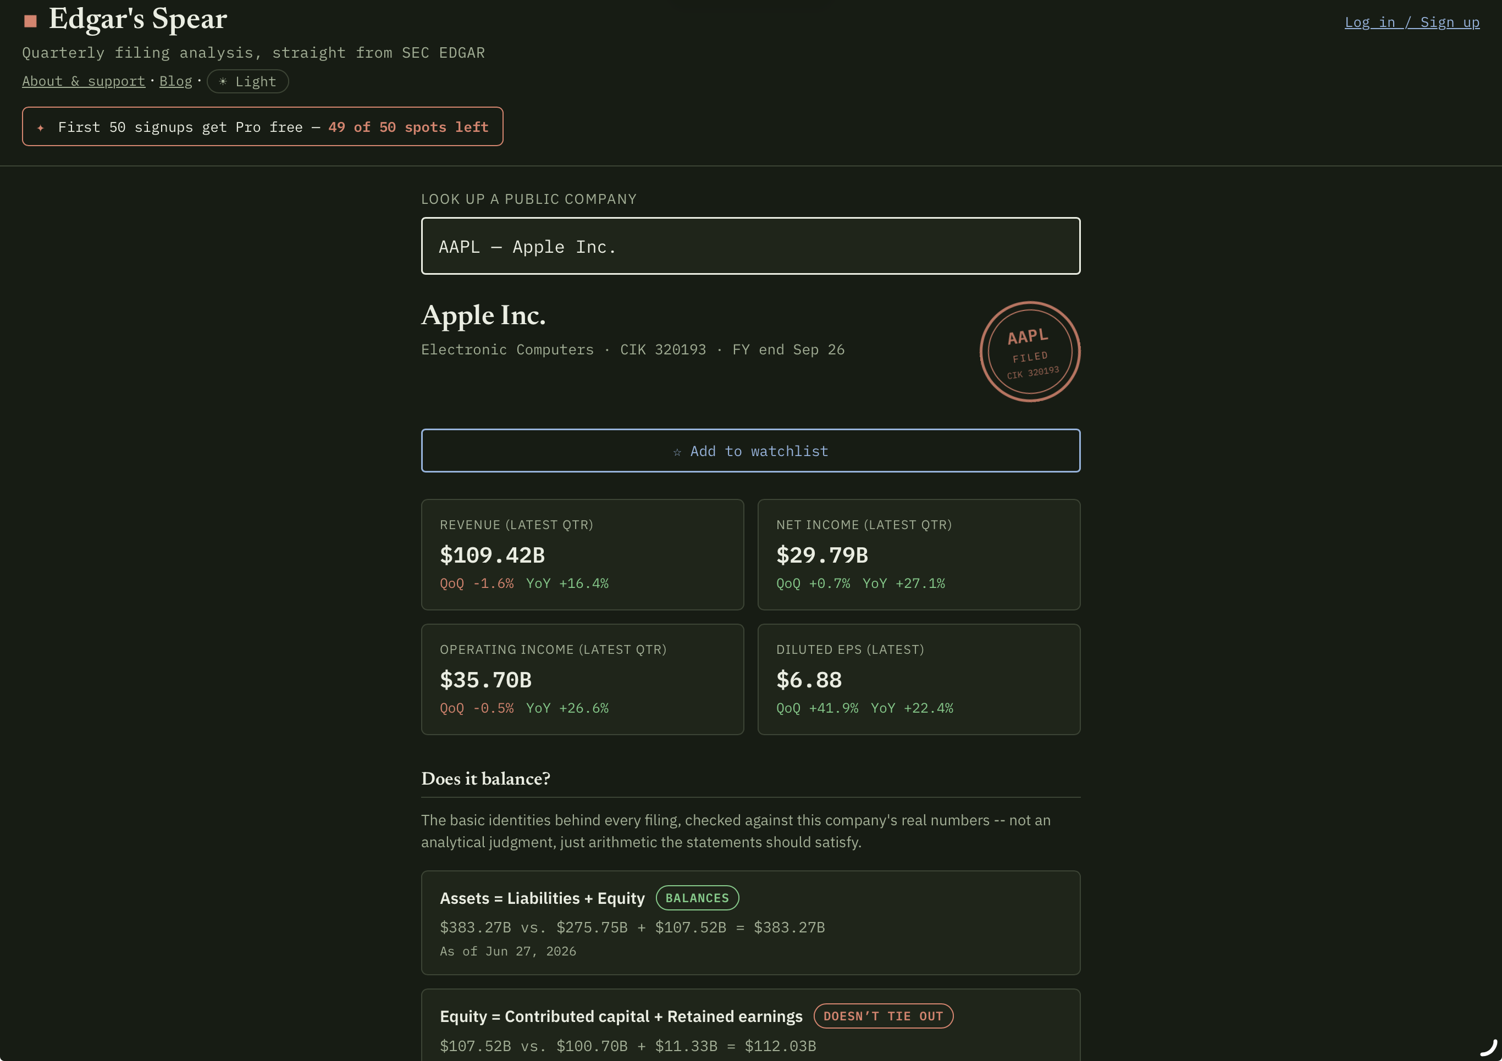Click Operating Income YoY +26.6% figure
This screenshot has width=1502, height=1061.
(567, 708)
